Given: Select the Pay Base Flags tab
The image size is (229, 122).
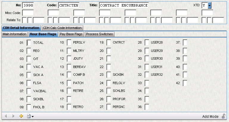Looking at the screenshot, I should coord(71,34).
